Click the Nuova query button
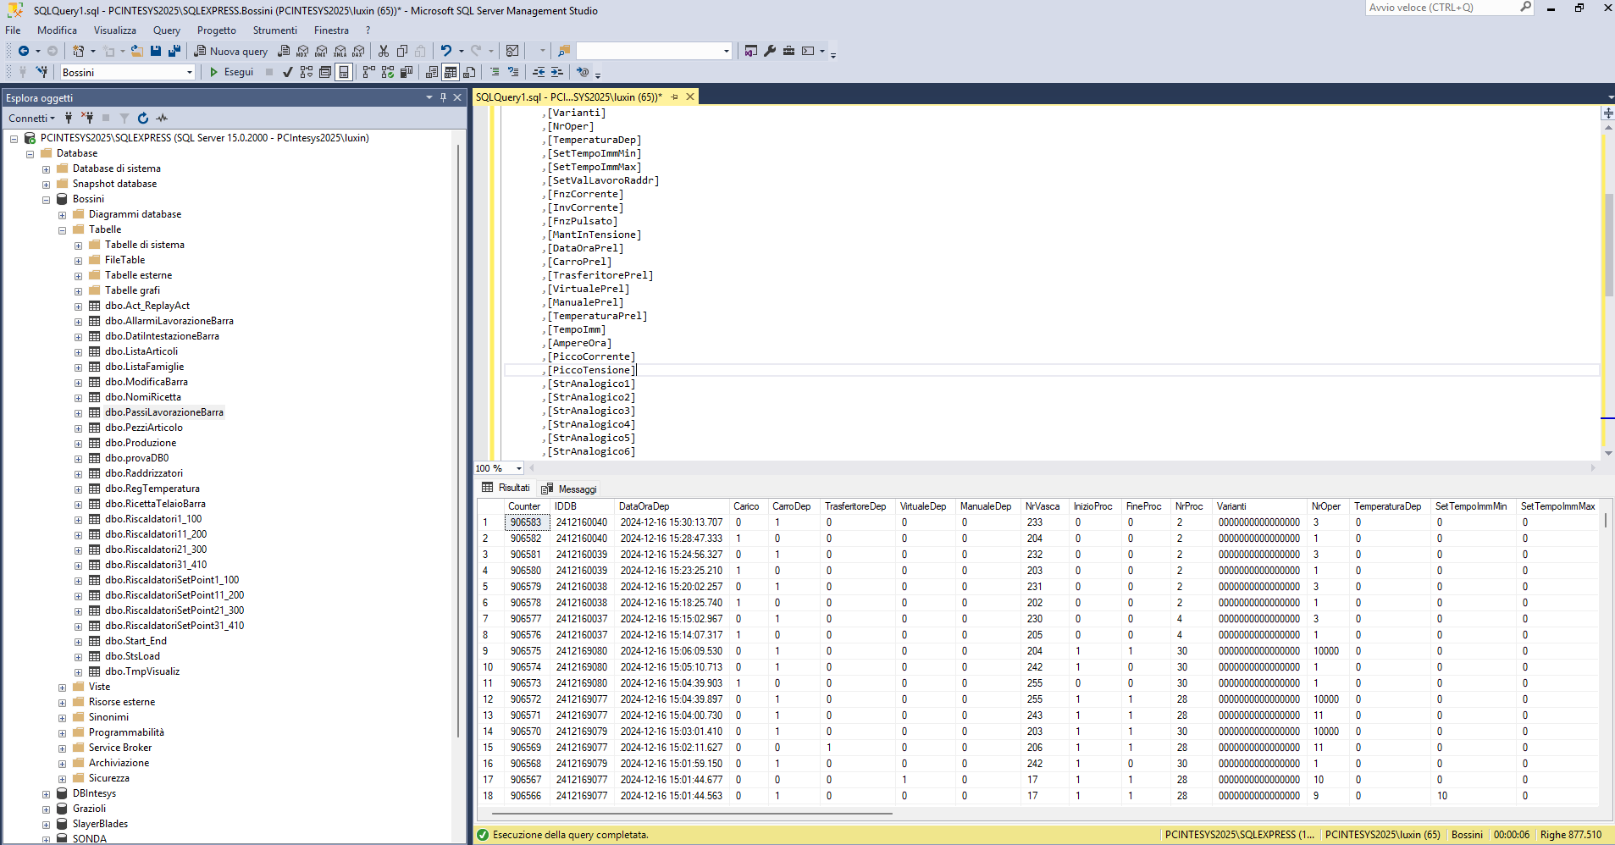The width and height of the screenshot is (1615, 845). point(231,51)
